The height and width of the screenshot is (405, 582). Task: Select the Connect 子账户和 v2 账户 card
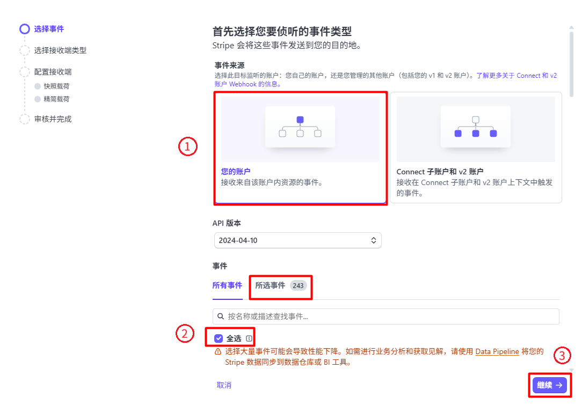[475, 148]
